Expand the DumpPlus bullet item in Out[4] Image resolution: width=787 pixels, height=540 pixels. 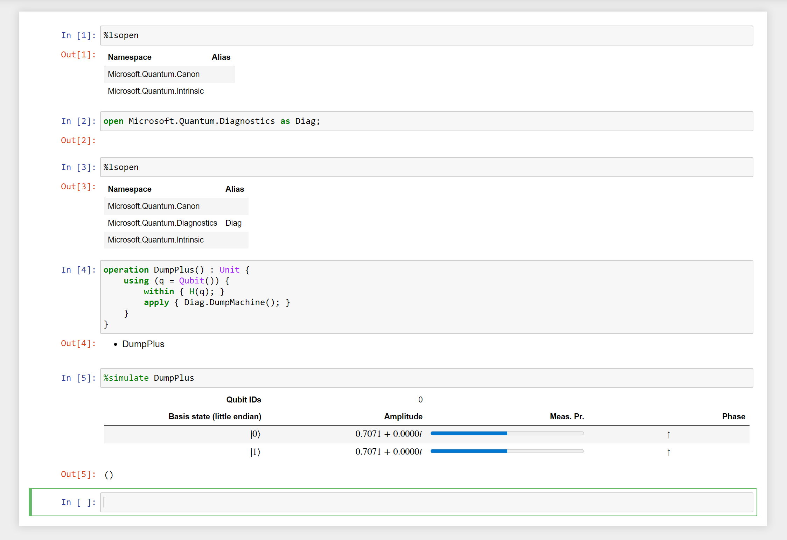pos(143,344)
